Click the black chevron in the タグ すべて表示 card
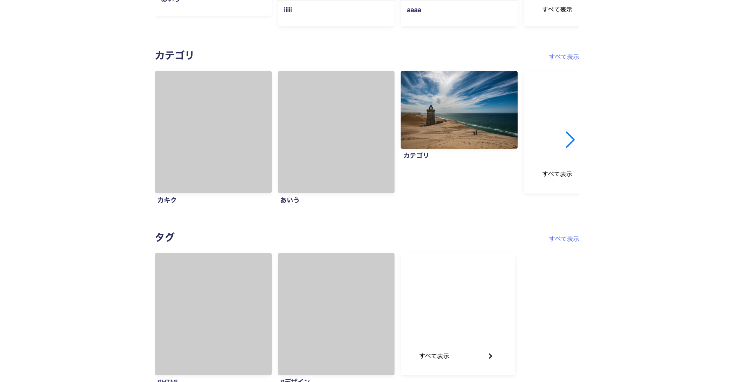Screen dimensions: 734x382 pyautogui.click(x=490, y=356)
